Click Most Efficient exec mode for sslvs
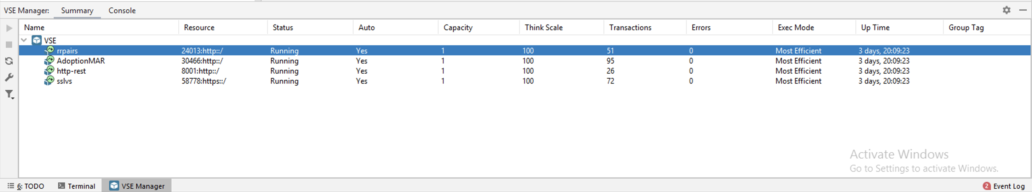The image size is (1032, 192). tap(799, 81)
